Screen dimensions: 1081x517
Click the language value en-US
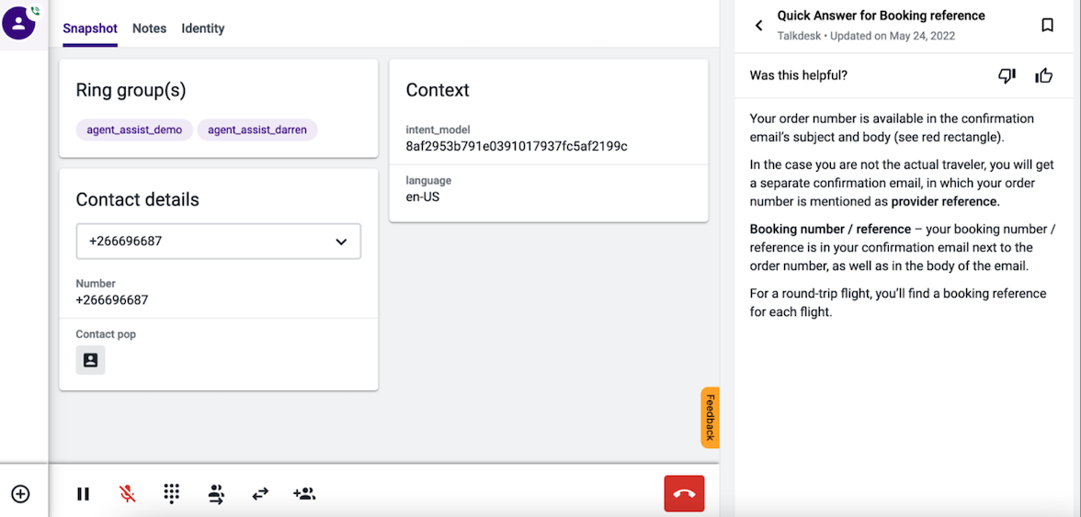coord(423,197)
